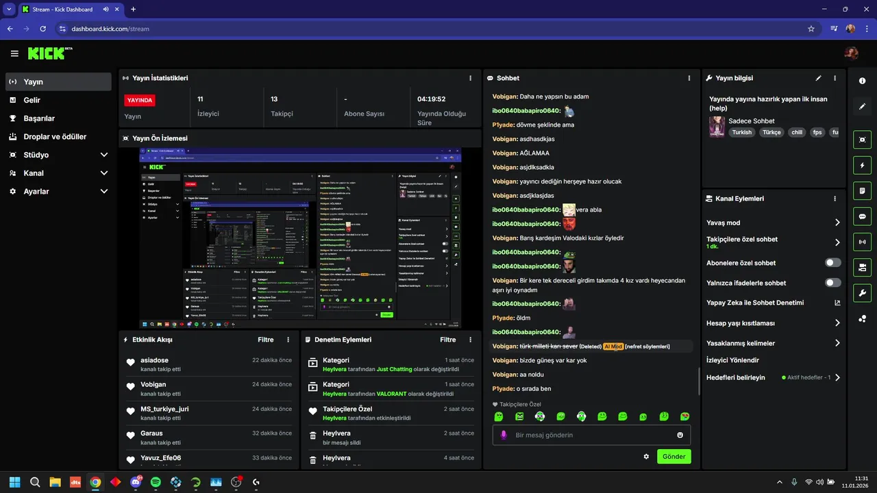
Task: Click the info icon in right sidebar
Action: [x=862, y=81]
